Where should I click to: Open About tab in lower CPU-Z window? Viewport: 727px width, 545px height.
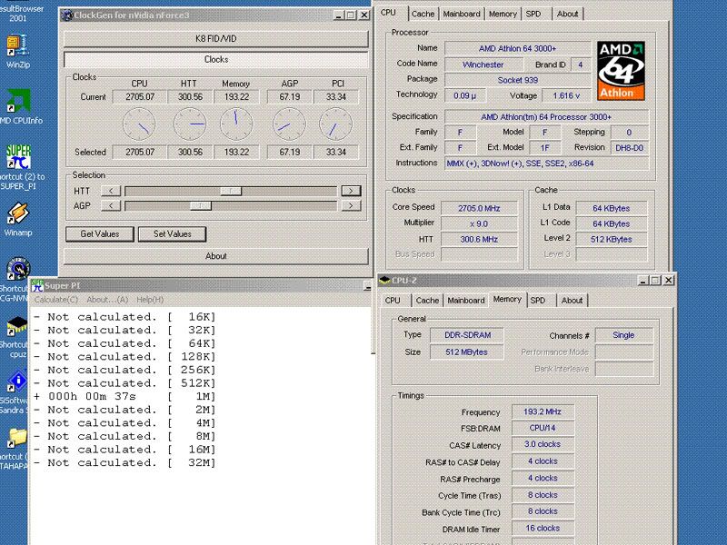click(572, 301)
